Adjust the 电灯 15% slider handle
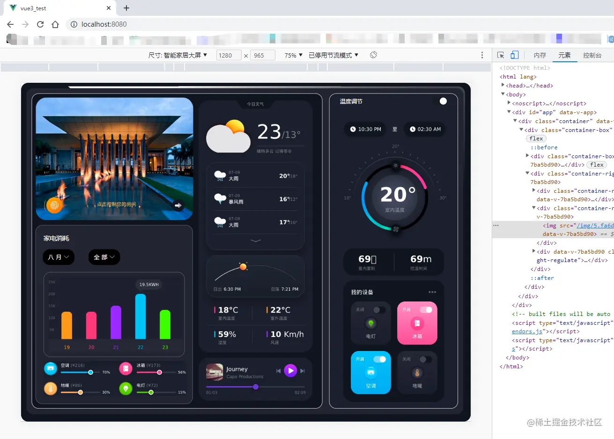The image size is (614, 439). click(151, 392)
